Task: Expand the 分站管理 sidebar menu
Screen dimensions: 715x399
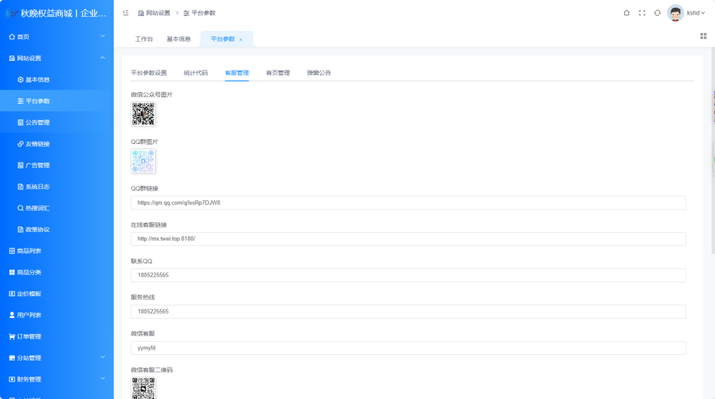Action: coord(56,358)
